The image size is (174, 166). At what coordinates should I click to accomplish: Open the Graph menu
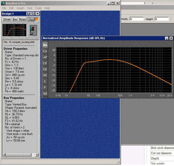(x=20, y=8)
